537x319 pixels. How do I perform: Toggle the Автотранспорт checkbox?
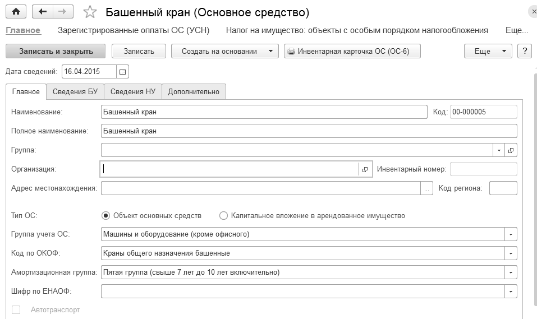click(x=16, y=309)
